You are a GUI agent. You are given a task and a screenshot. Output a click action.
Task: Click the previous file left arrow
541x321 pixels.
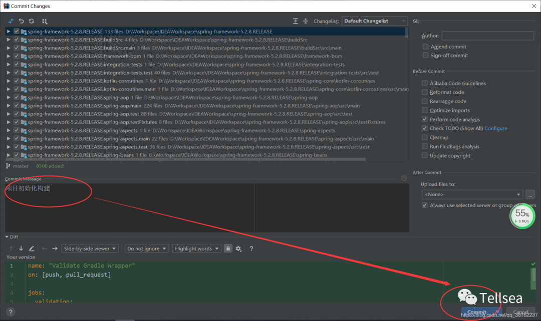tap(44, 248)
